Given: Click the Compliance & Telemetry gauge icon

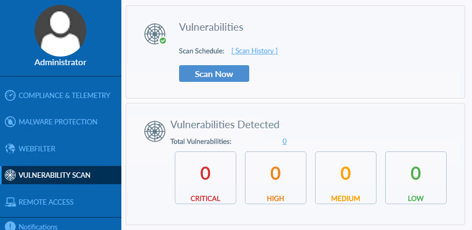Looking at the screenshot, I should coord(10,95).
